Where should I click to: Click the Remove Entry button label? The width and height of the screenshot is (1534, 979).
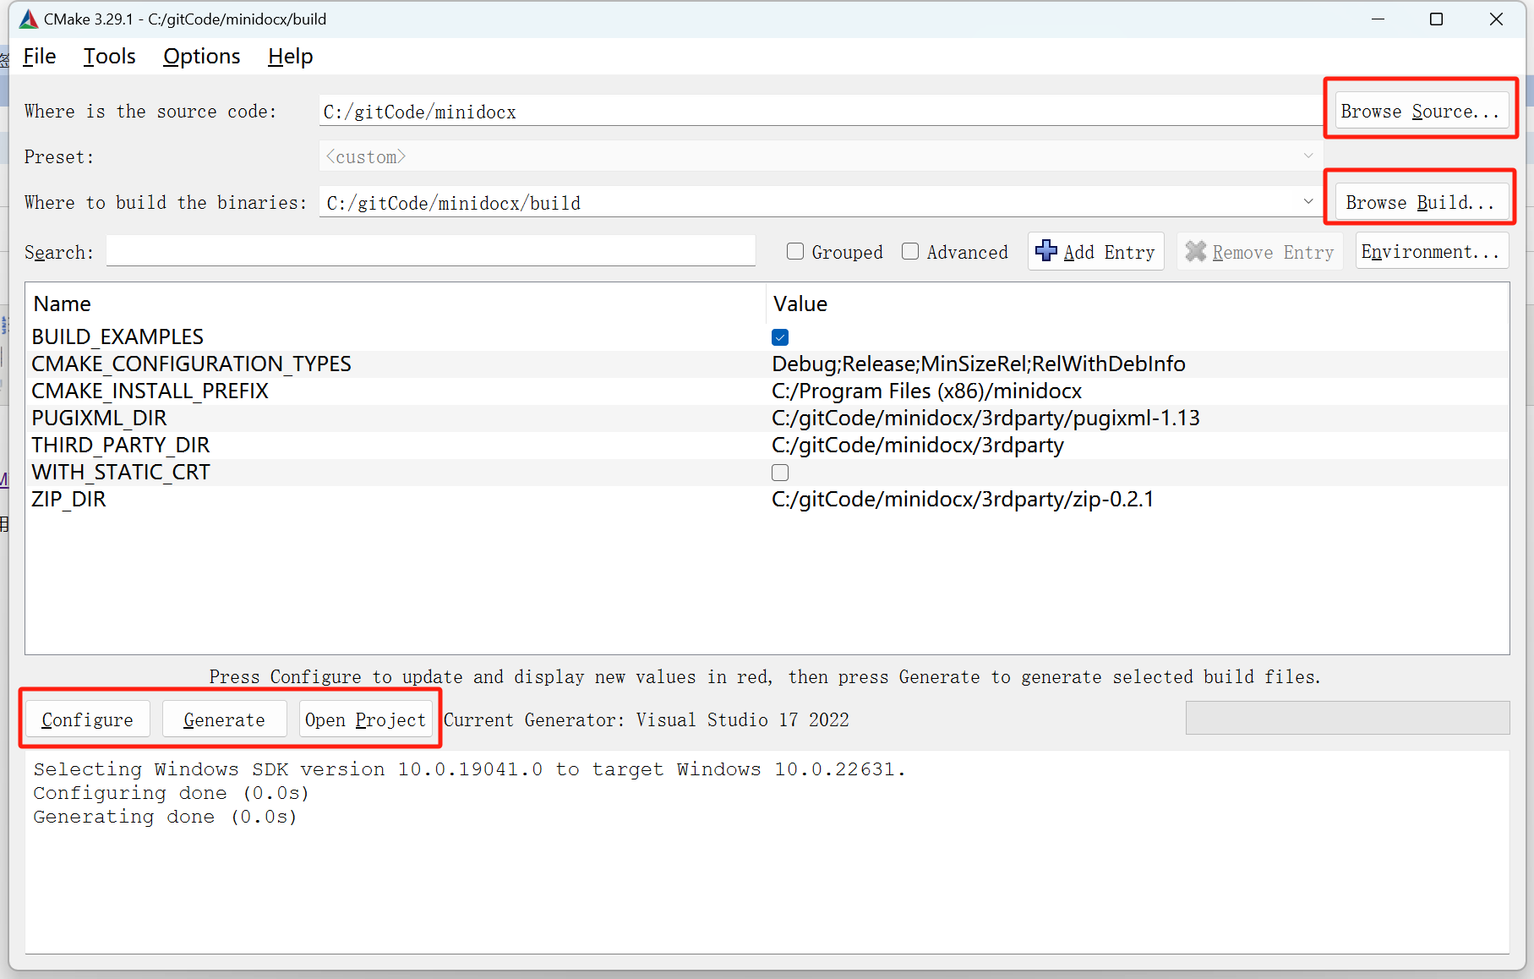[1273, 252]
